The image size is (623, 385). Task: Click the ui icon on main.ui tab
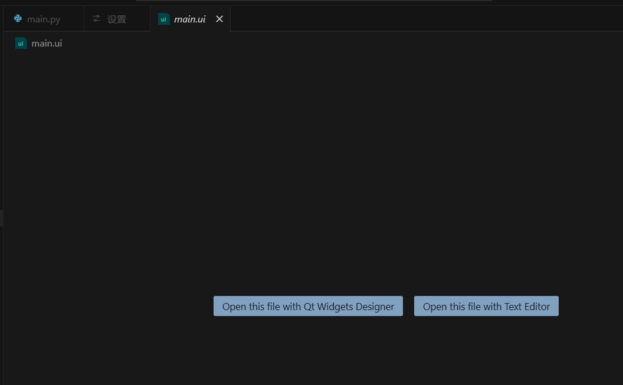pos(163,19)
